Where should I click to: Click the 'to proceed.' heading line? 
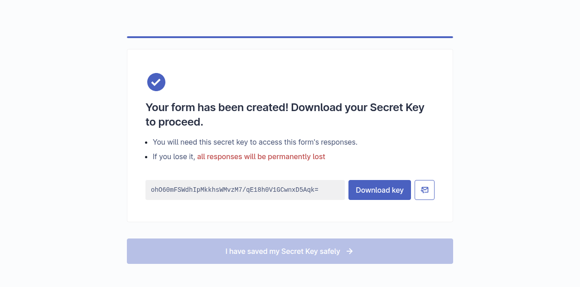tap(174, 122)
